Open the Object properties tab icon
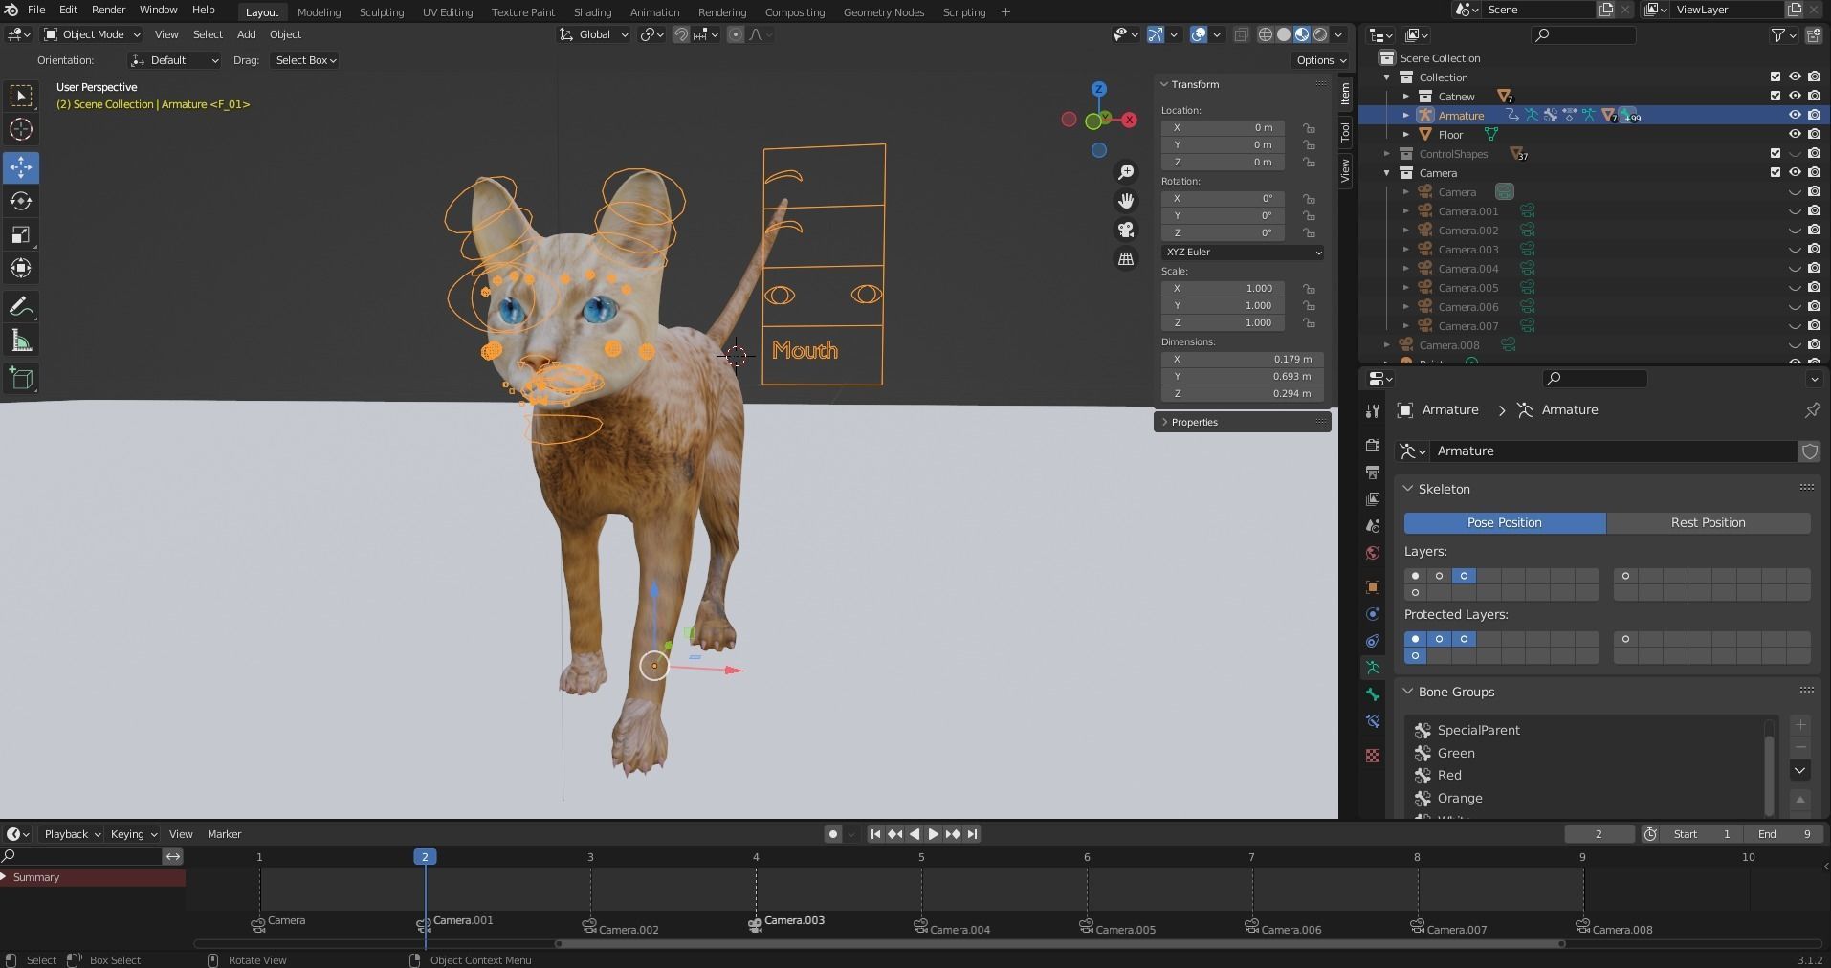The image size is (1831, 968). point(1373,587)
